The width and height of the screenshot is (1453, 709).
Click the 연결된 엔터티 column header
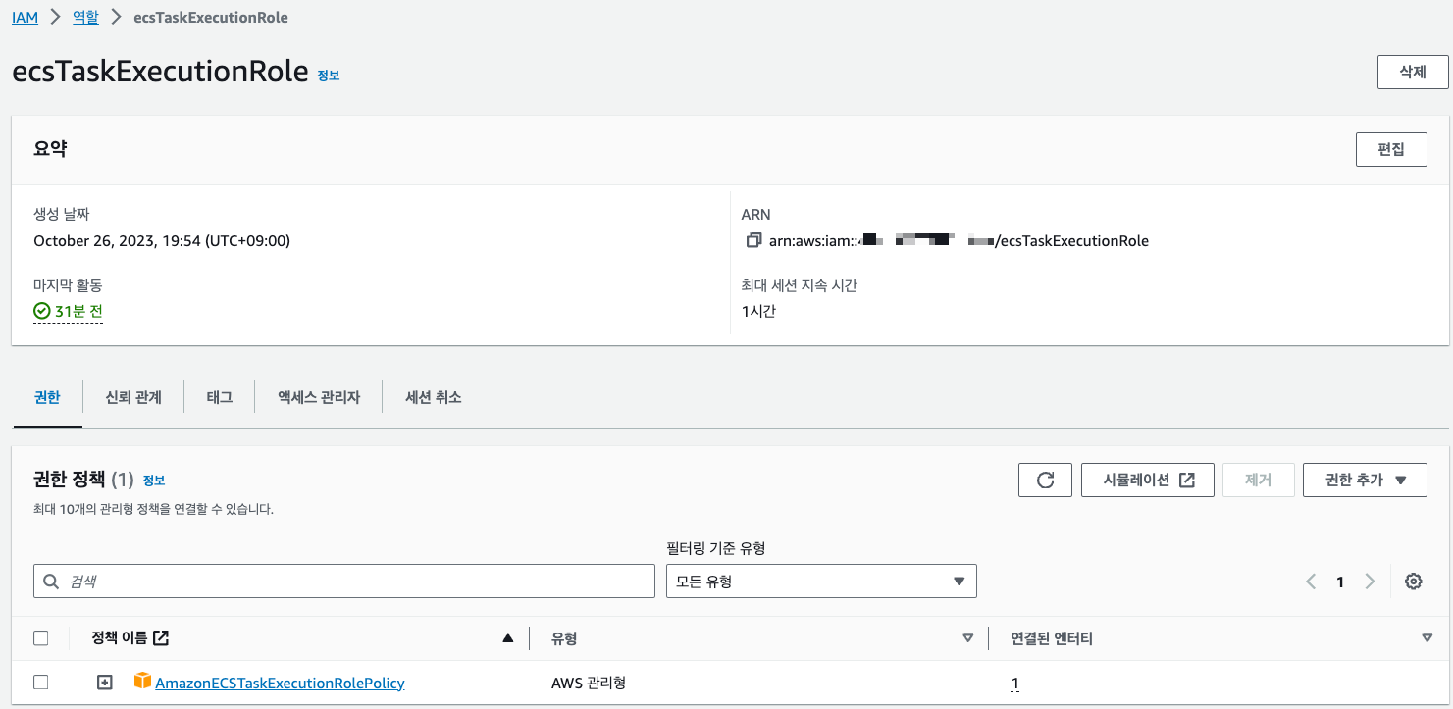pyautogui.click(x=1052, y=638)
